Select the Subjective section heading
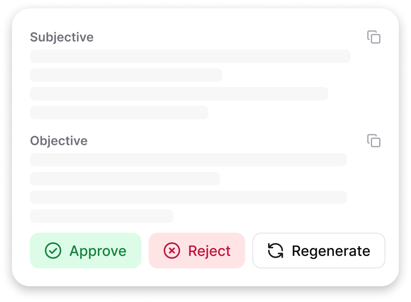 point(62,37)
